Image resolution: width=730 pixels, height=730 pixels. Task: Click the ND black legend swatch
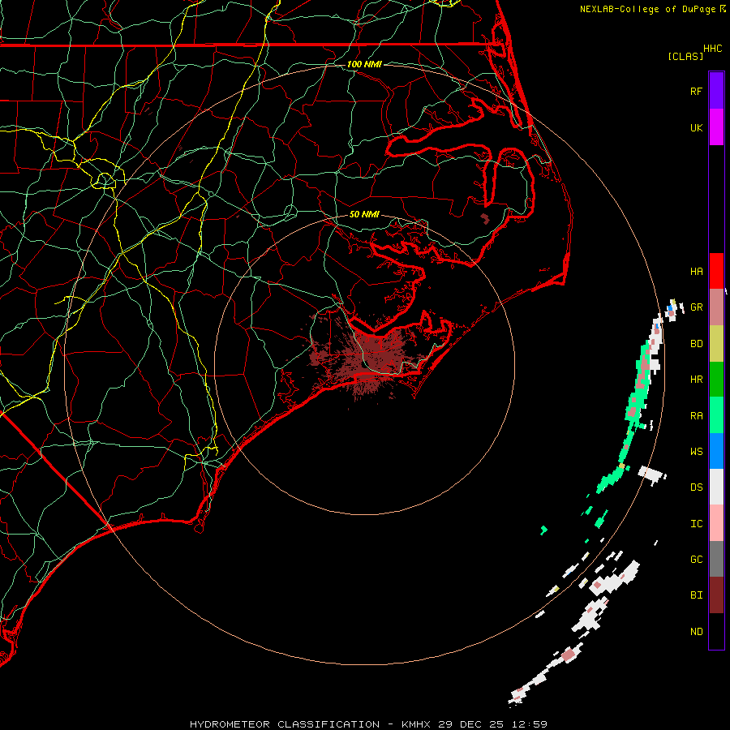(x=716, y=631)
